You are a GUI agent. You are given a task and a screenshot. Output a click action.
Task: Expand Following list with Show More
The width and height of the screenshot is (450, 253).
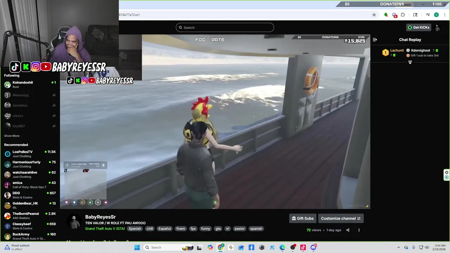pos(12,136)
